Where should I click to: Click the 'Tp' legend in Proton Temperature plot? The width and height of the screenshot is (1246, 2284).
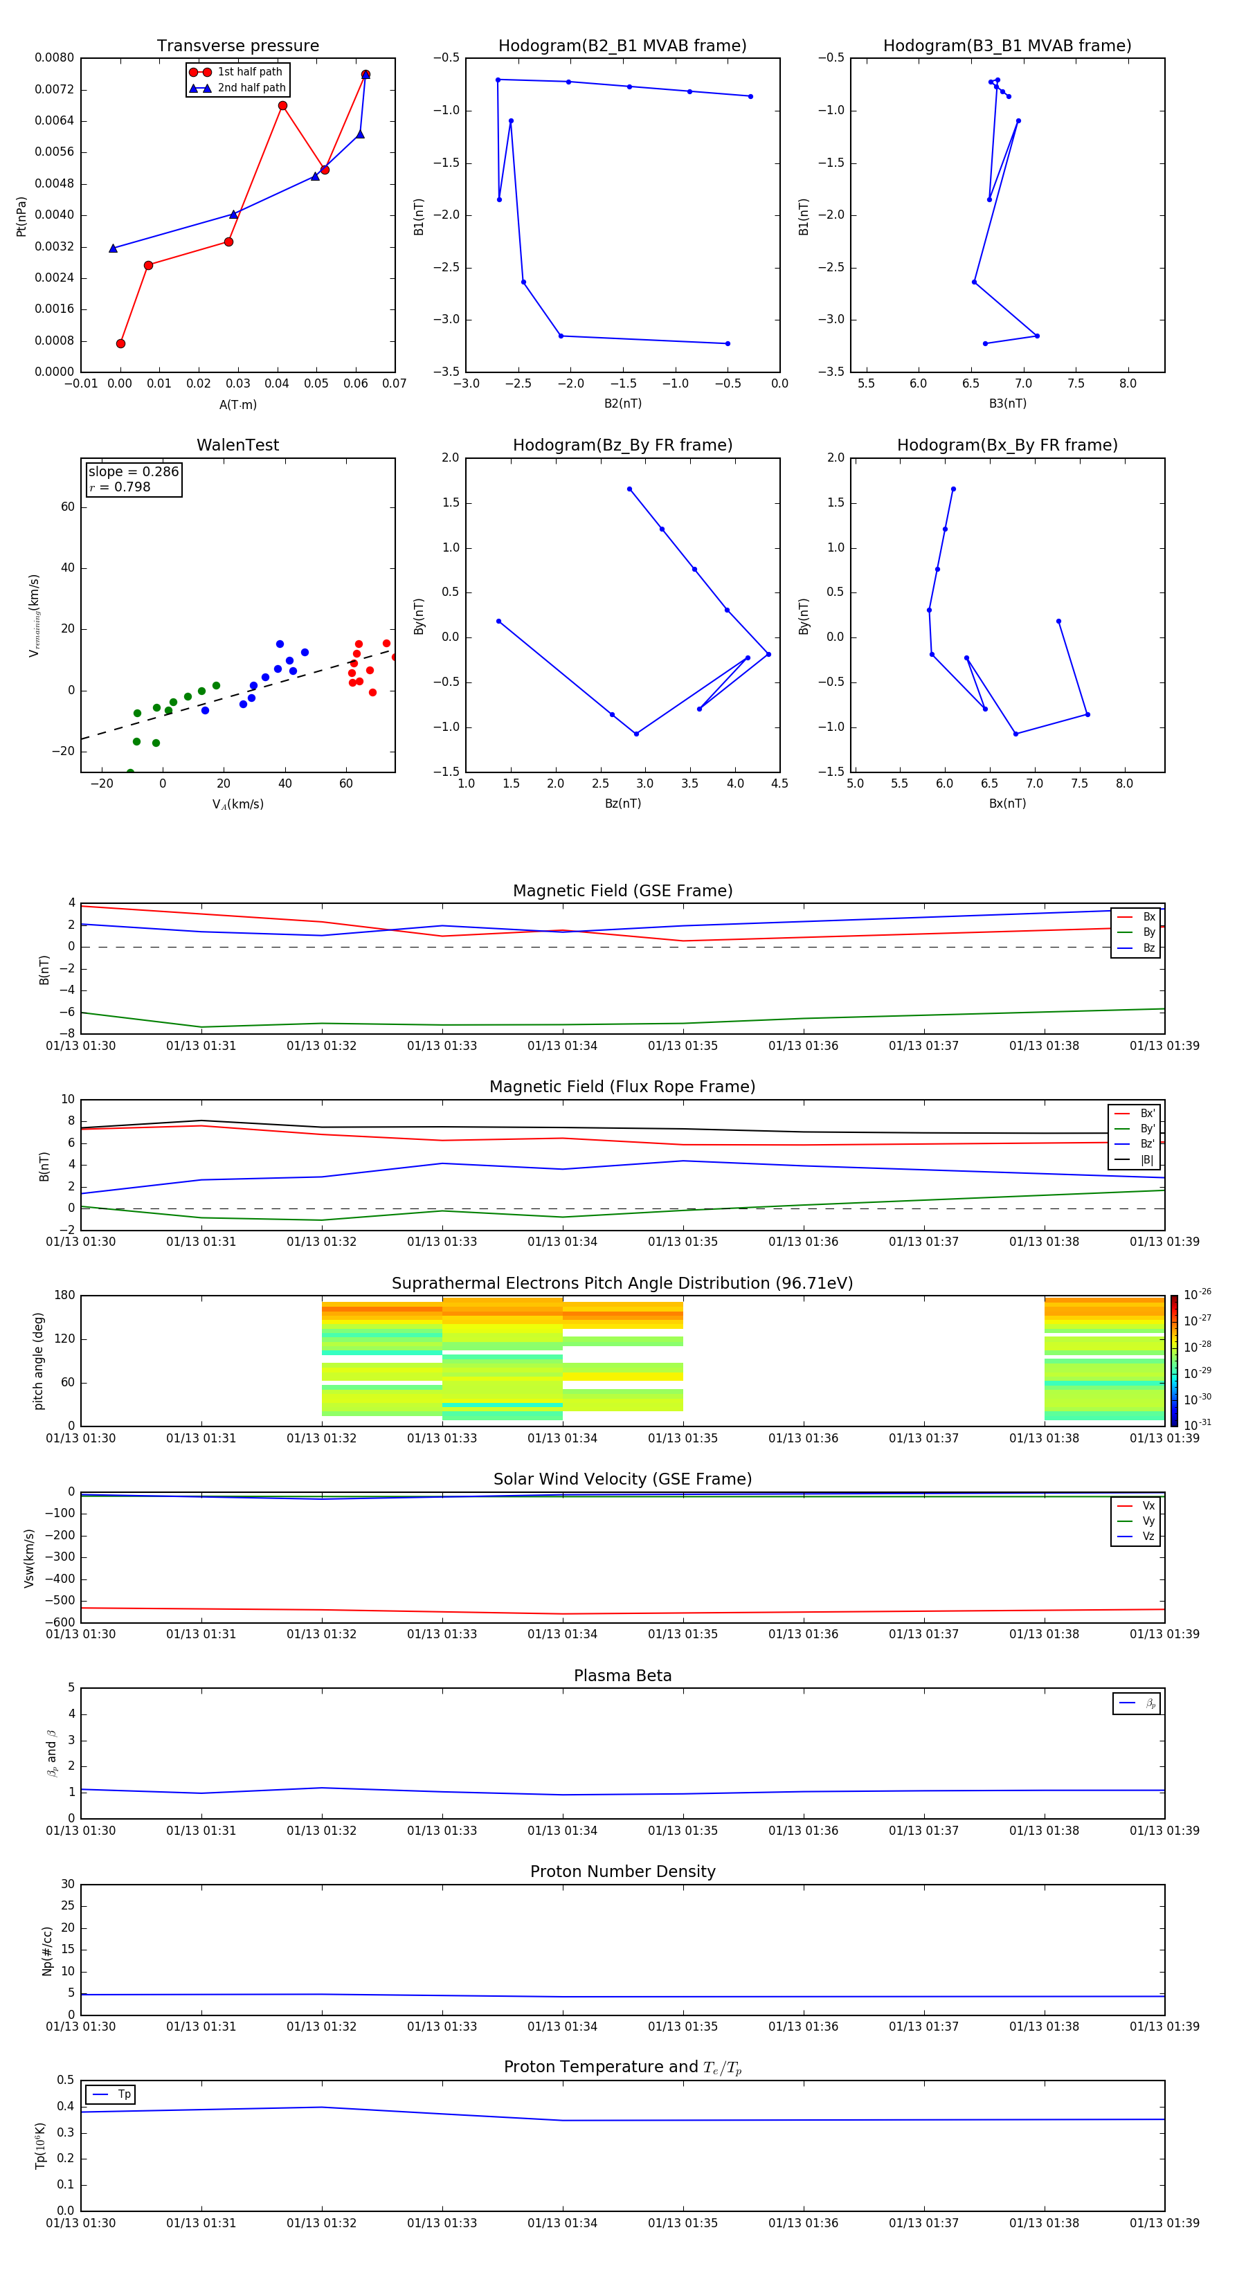[110, 2094]
